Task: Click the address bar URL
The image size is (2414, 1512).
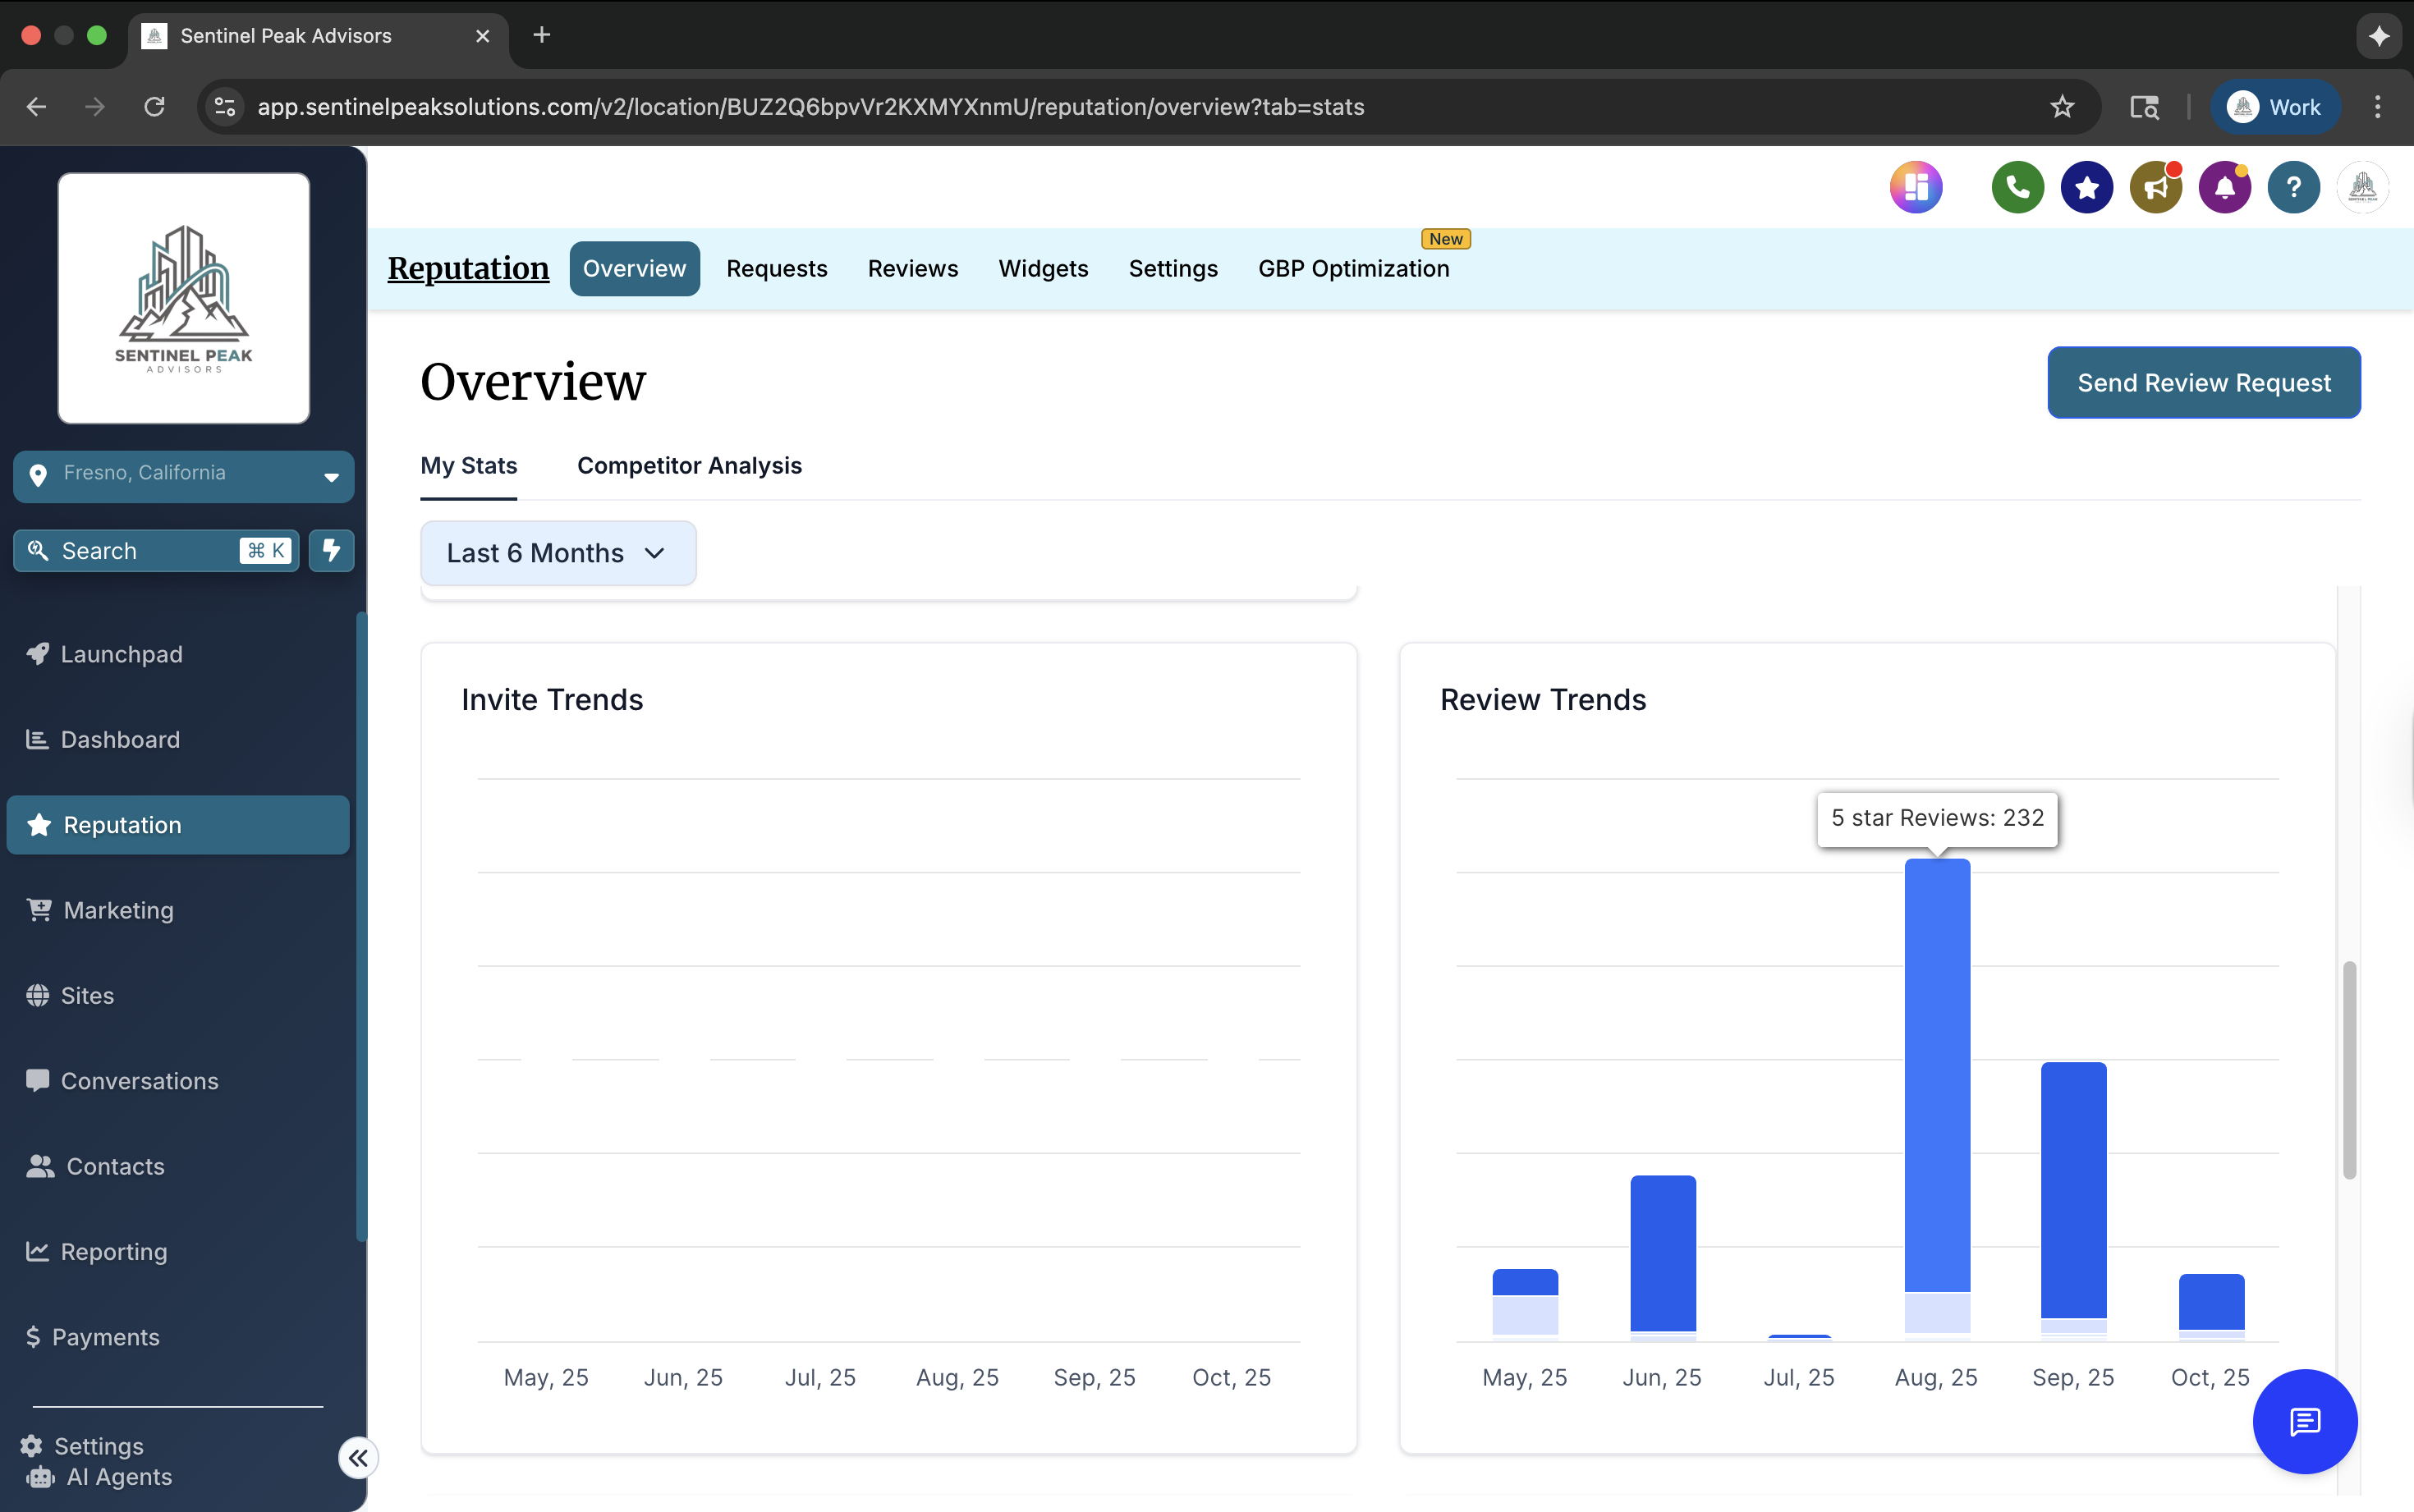Action: [810, 107]
